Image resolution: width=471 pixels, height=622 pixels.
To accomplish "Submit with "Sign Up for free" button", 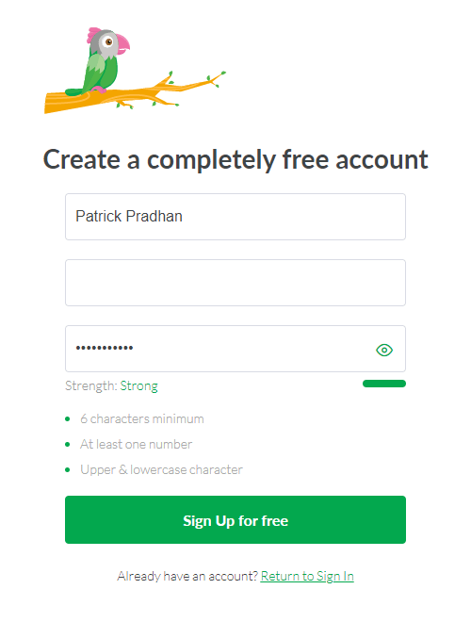I will (x=235, y=519).
